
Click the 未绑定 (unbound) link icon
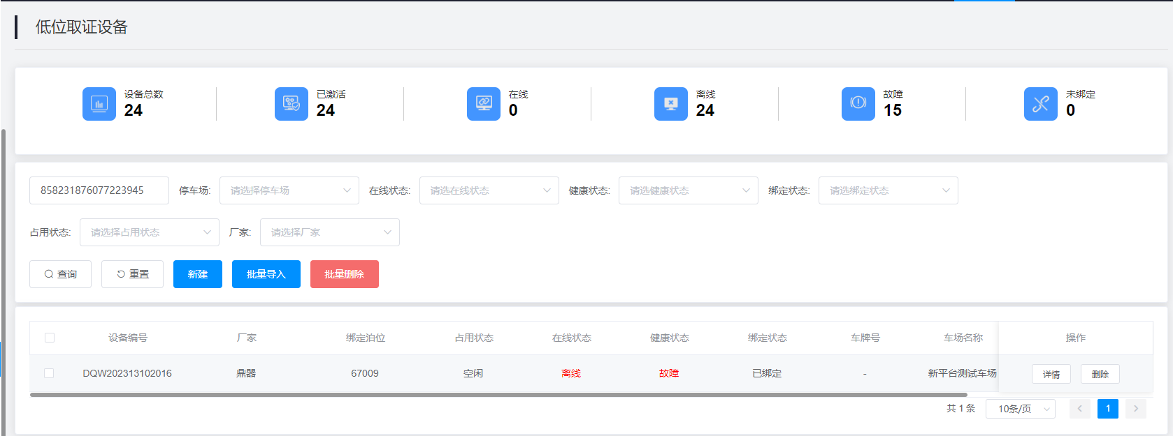click(1041, 104)
